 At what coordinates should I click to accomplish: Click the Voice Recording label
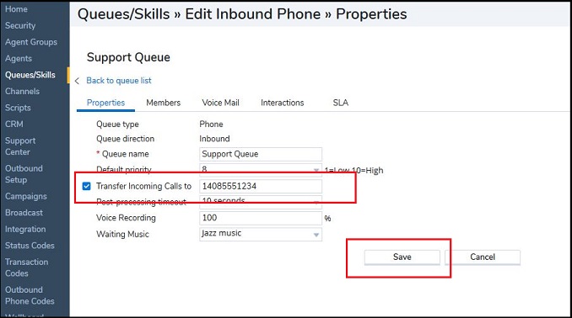coord(126,218)
